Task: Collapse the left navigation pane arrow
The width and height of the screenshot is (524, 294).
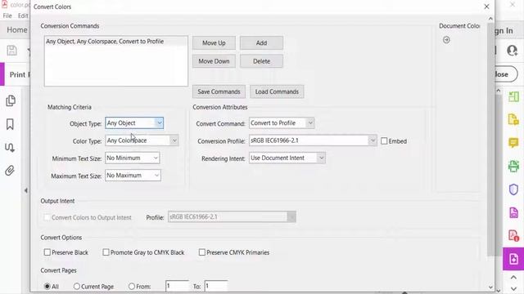Action: [25, 190]
